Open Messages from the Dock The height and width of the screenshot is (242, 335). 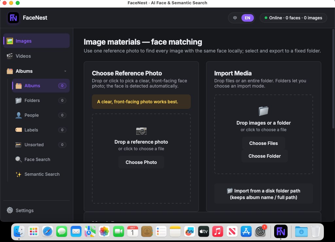click(62, 232)
